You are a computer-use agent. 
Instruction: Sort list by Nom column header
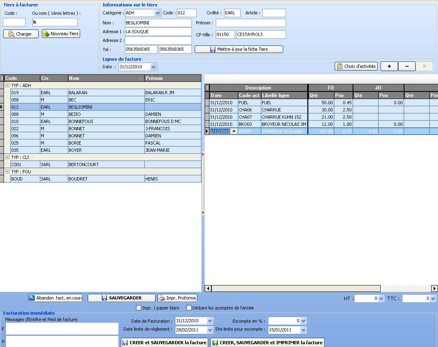104,78
